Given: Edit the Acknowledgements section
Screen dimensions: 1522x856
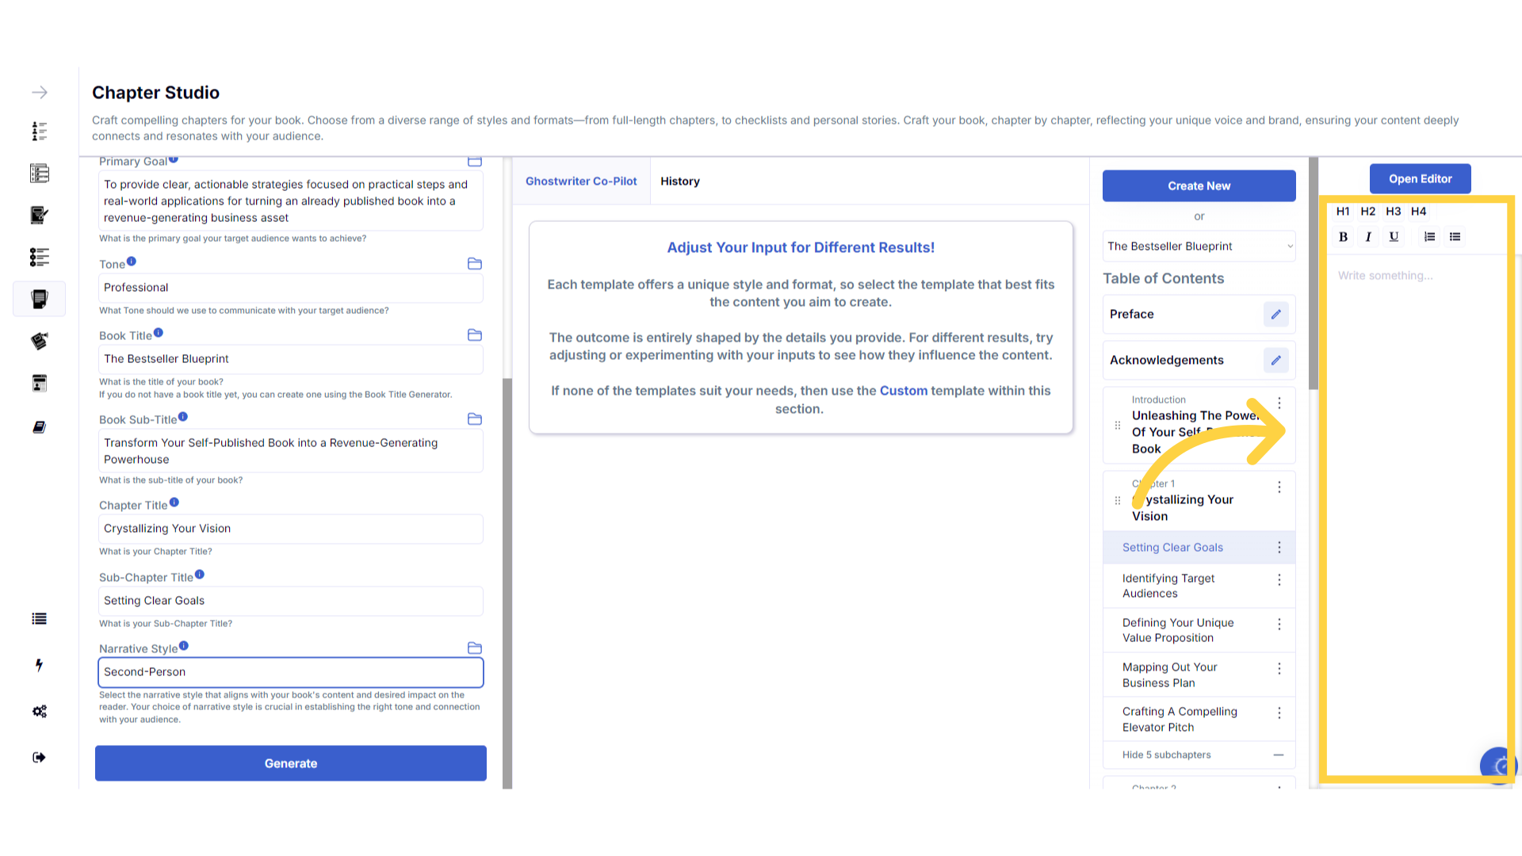Looking at the screenshot, I should (1275, 360).
